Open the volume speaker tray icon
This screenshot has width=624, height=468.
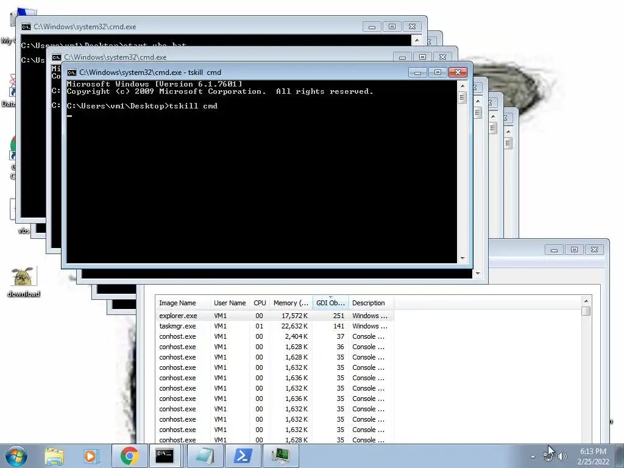click(562, 456)
